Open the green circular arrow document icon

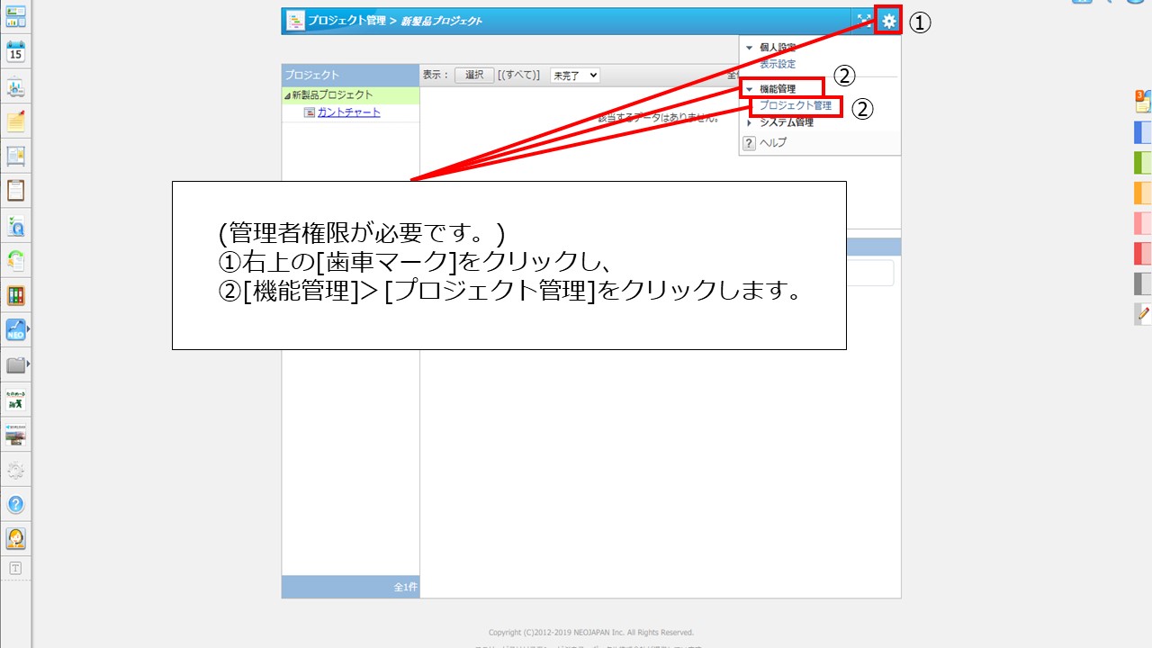point(15,260)
